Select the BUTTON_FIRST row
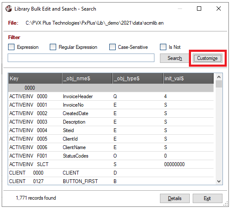Image resolution: width=231 pixels, height=209 pixels. [x=111, y=181]
